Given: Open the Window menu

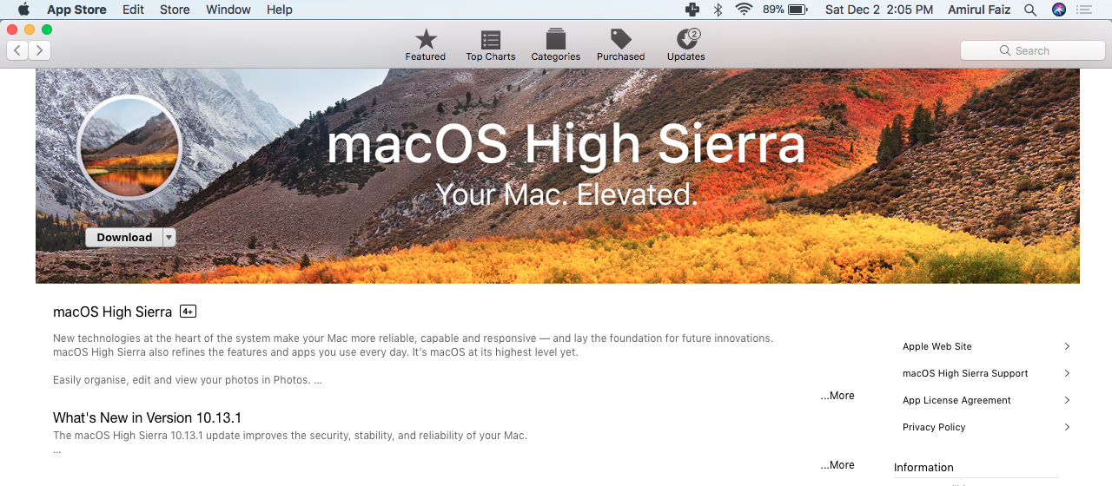Looking at the screenshot, I should 228,10.
